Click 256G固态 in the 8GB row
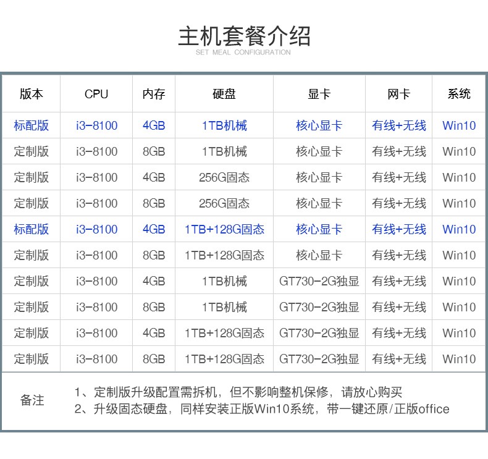 pos(224,203)
